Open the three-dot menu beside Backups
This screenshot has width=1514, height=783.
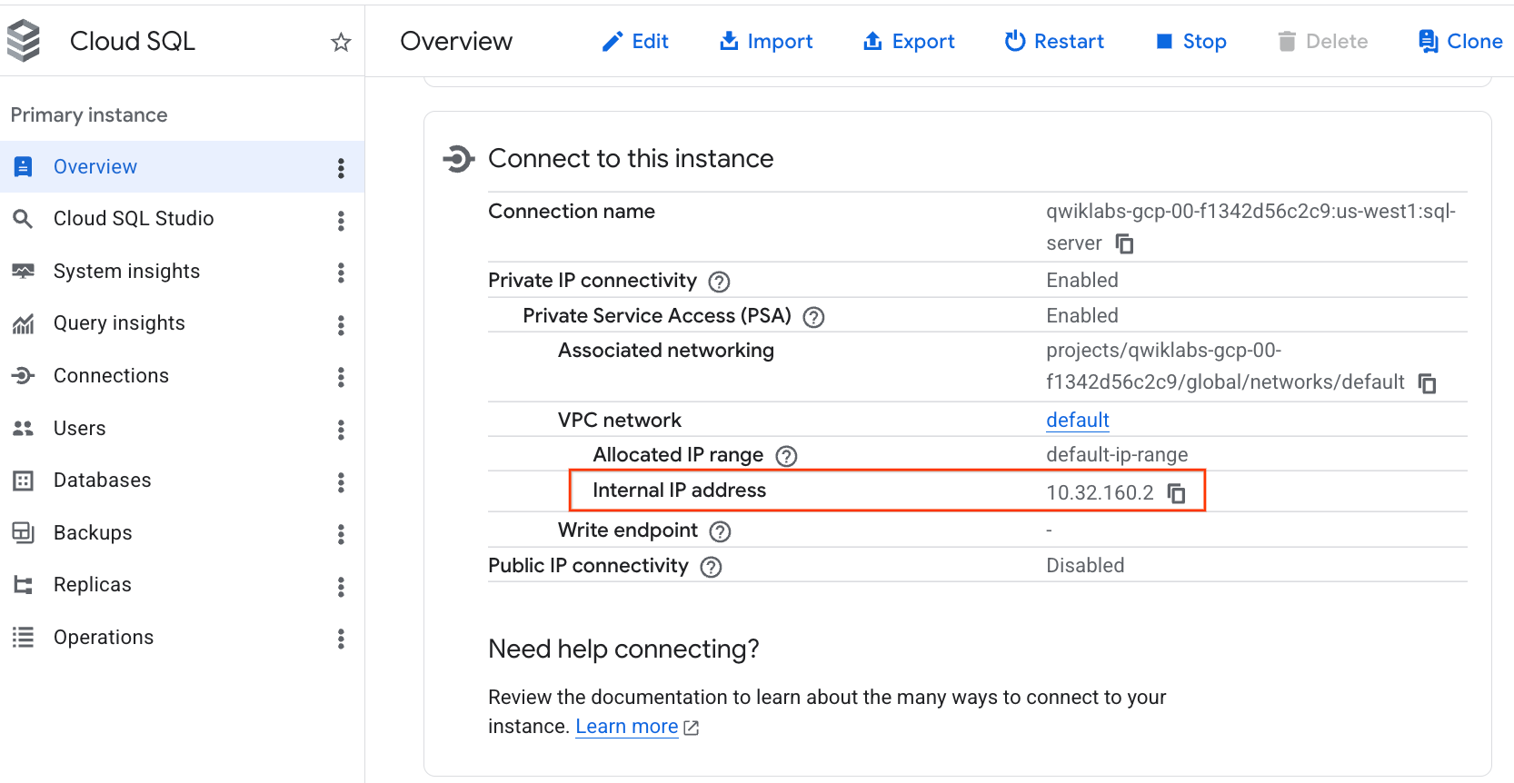tap(341, 534)
